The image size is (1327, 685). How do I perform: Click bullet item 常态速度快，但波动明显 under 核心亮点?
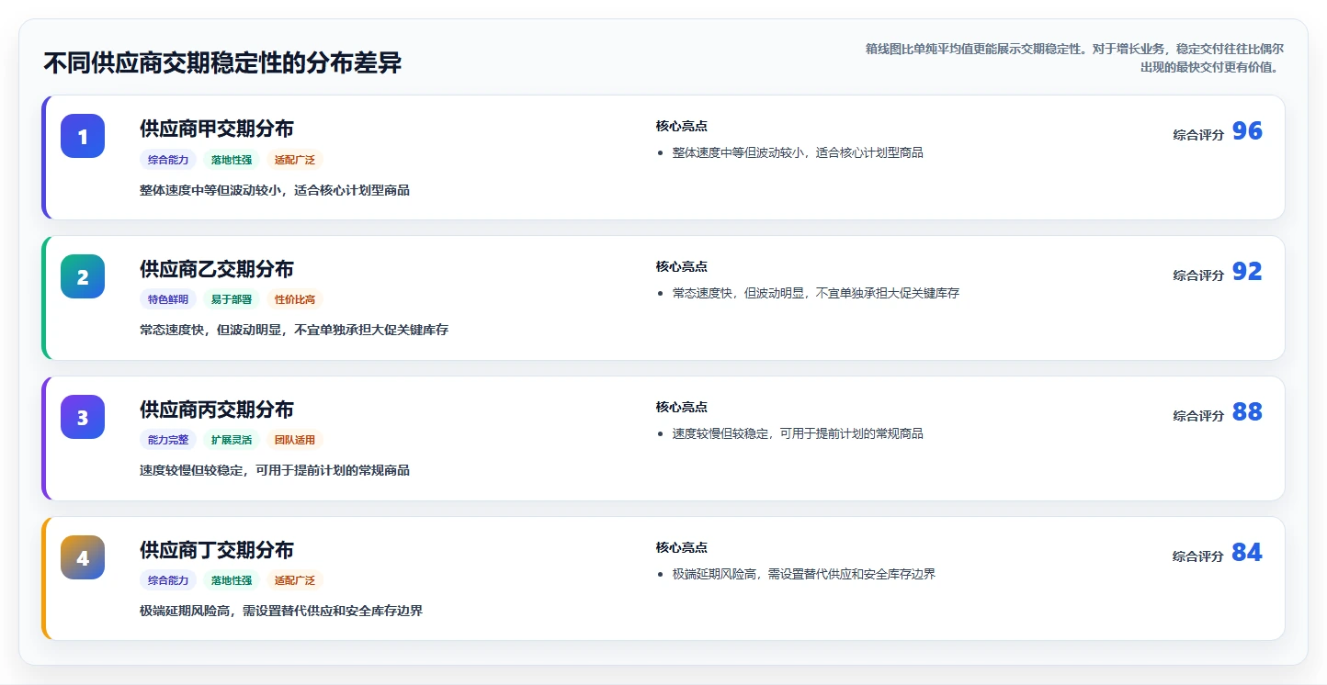[816, 294]
